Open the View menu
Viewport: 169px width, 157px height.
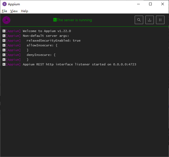[14, 11]
